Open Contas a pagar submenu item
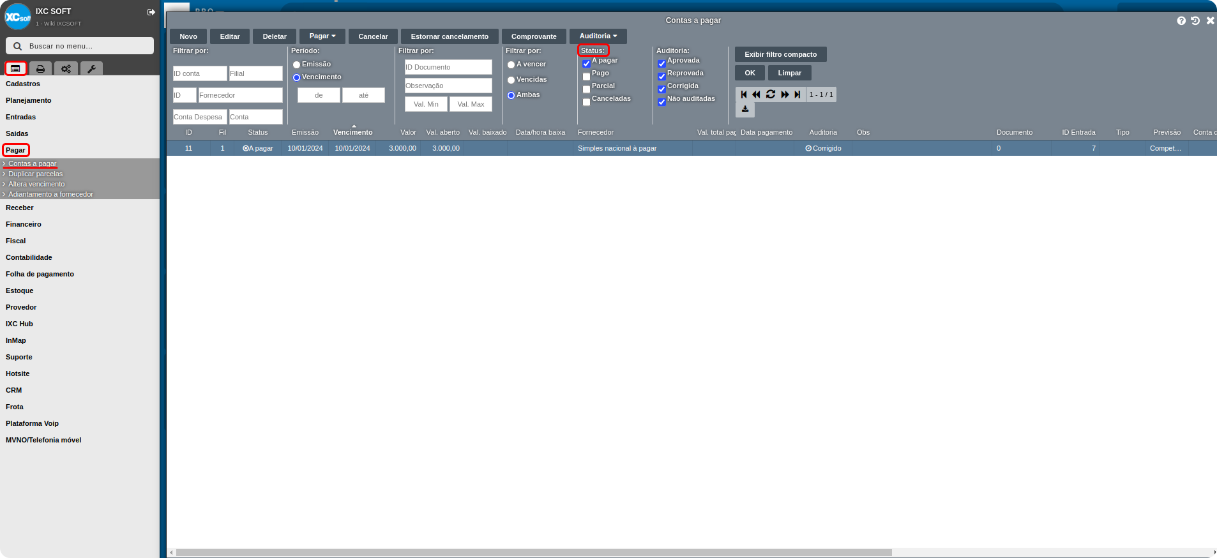 pos(33,163)
